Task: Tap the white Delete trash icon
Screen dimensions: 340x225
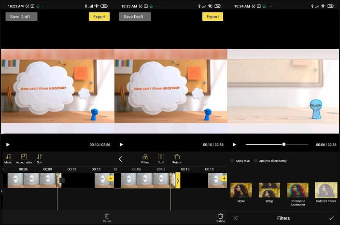Action: pyautogui.click(x=220, y=217)
